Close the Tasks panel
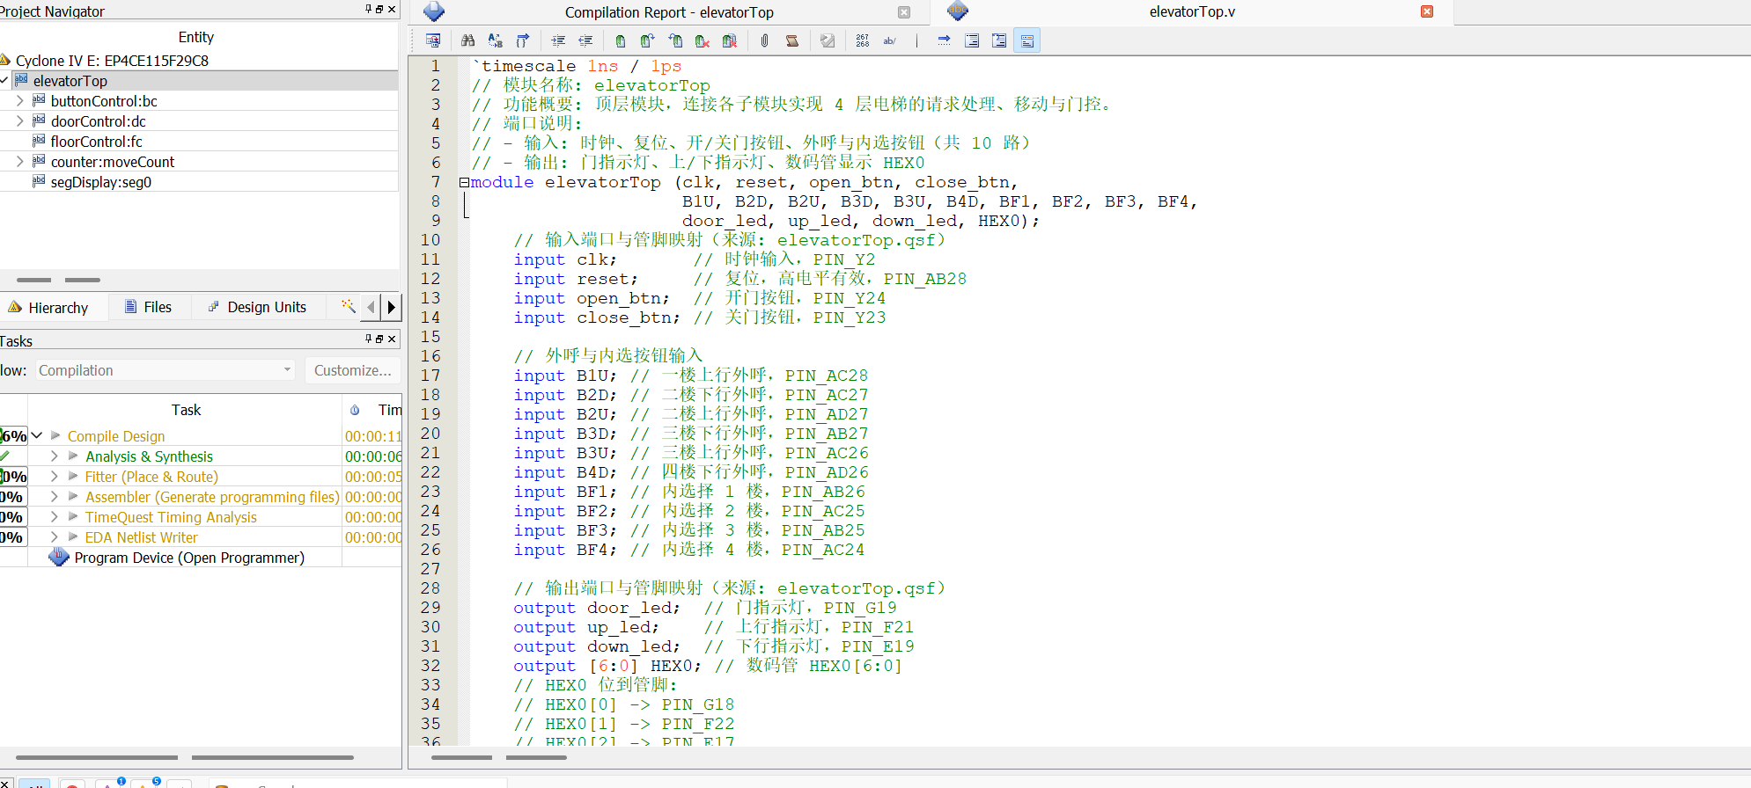Viewport: 1751px width, 788px height. (392, 339)
